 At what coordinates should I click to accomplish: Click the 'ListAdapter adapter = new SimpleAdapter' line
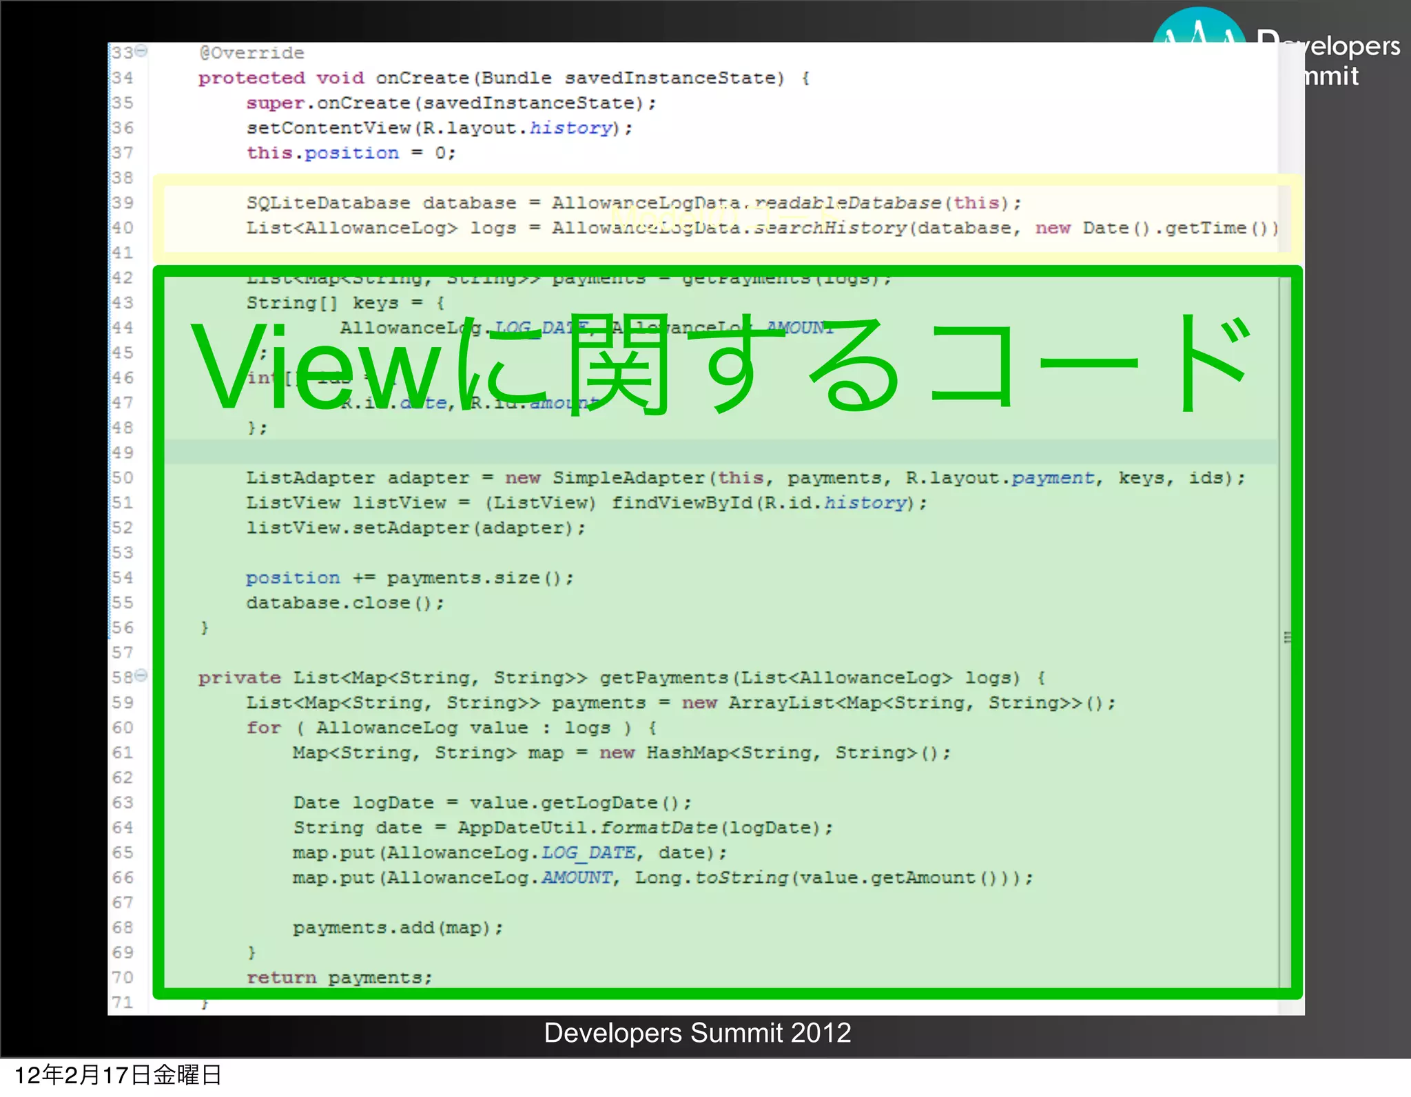coord(746,478)
